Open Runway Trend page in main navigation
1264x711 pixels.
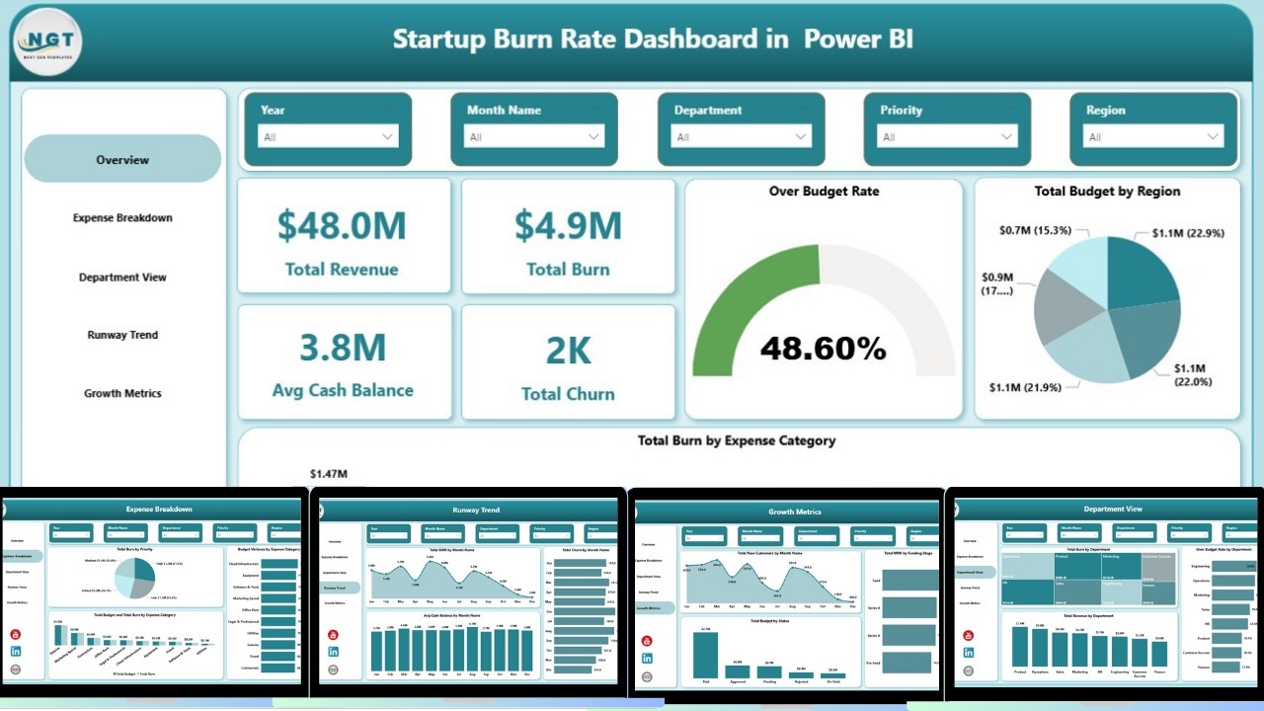pyautogui.click(x=122, y=335)
